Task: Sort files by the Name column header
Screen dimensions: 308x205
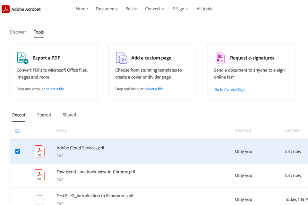Action: (61, 131)
